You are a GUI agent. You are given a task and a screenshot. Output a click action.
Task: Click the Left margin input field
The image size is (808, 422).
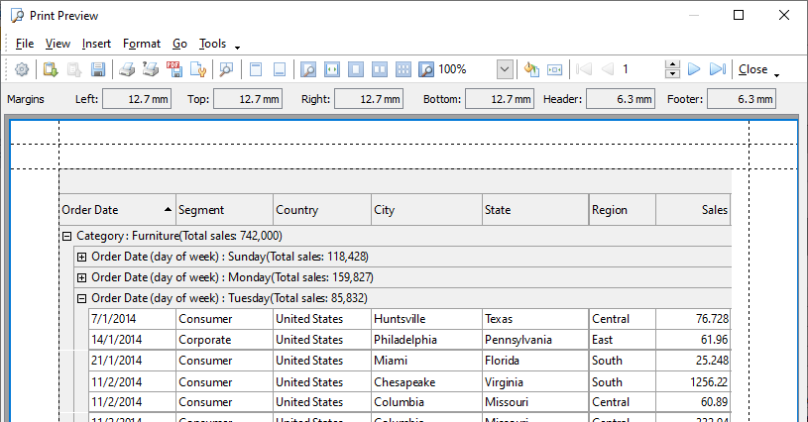tap(137, 99)
